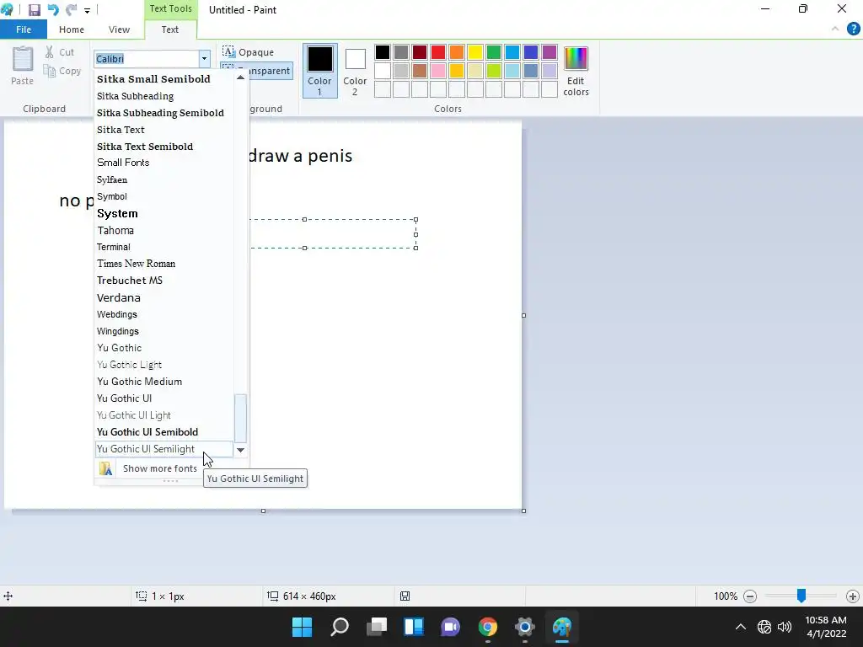Pick the dark red color swatch

pos(420,52)
